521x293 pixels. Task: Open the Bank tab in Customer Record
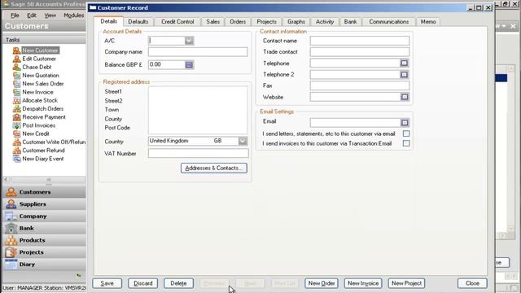click(350, 22)
